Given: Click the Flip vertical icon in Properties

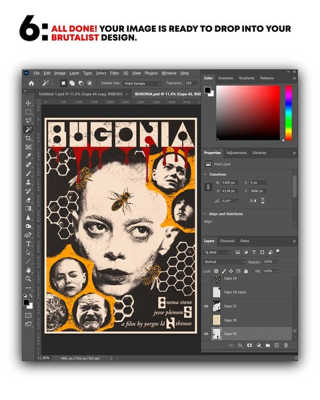Looking at the screenshot, I should pyautogui.click(x=263, y=201).
